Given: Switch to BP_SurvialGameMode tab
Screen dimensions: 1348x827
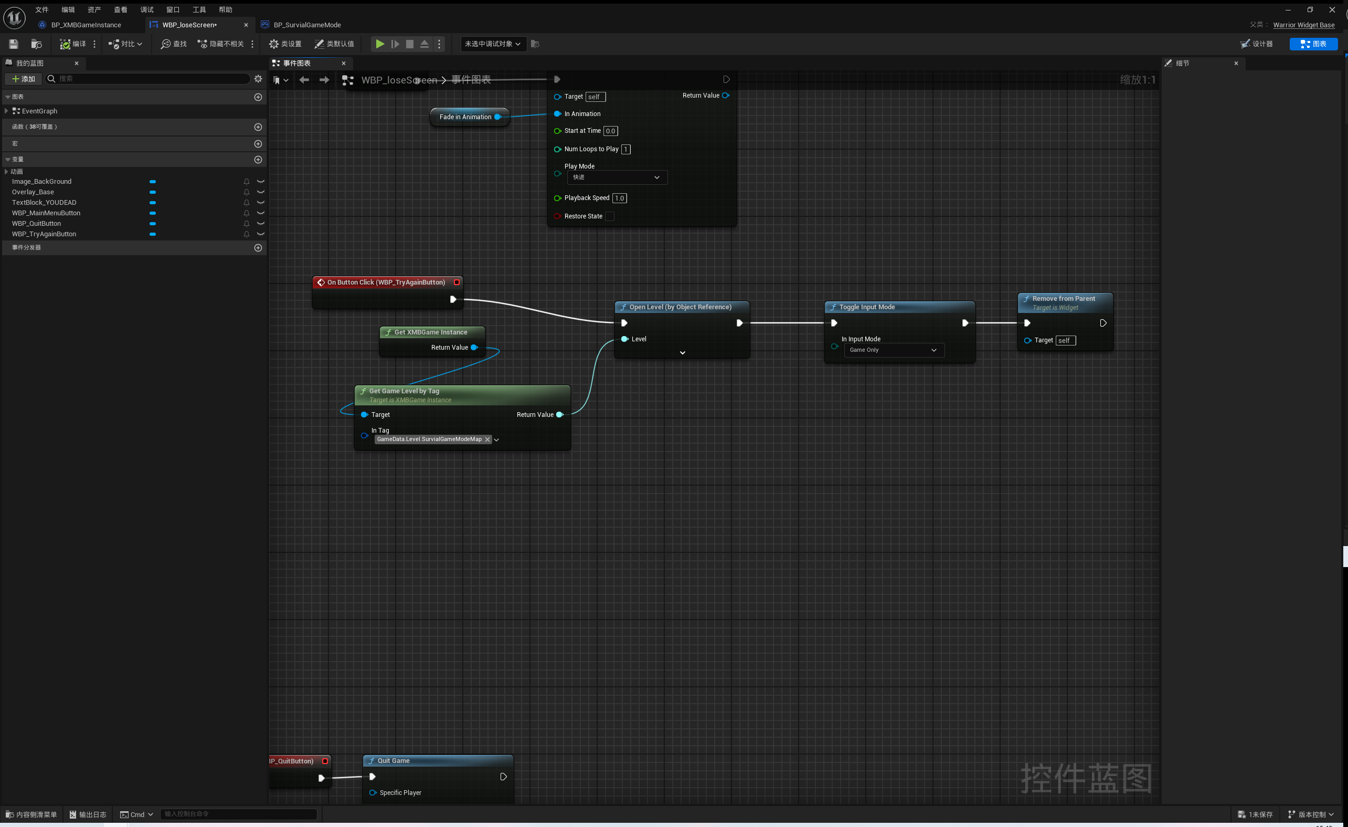Looking at the screenshot, I should pyautogui.click(x=307, y=25).
